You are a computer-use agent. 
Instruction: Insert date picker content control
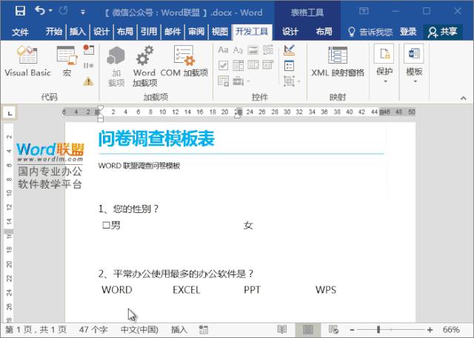pyautogui.click(x=268, y=65)
